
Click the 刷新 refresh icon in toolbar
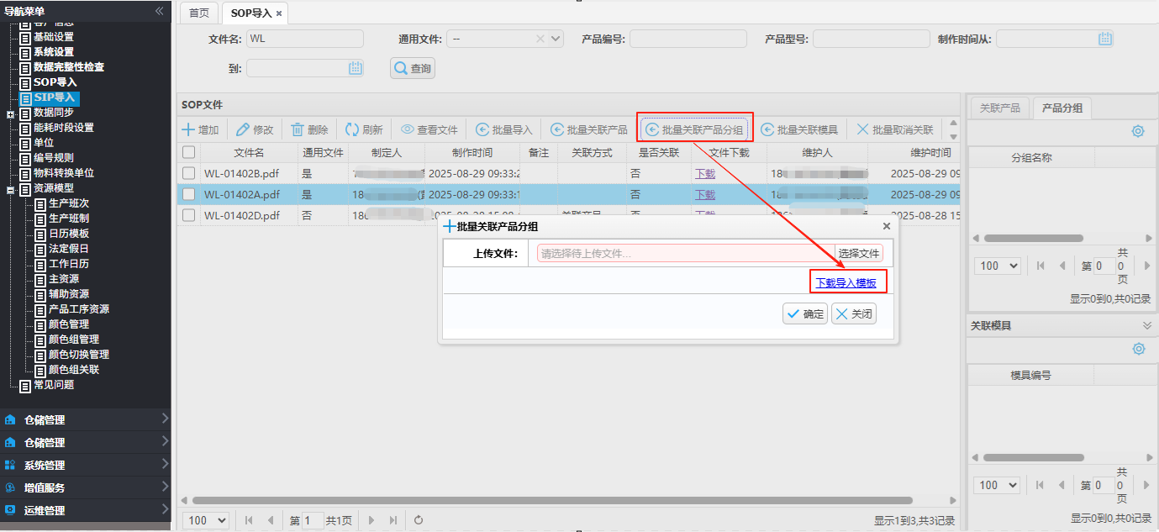tap(352, 129)
